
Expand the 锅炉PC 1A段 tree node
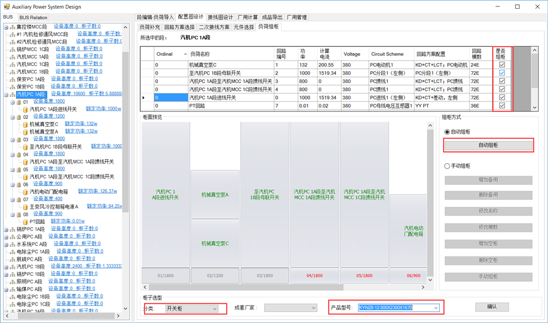point(6,230)
